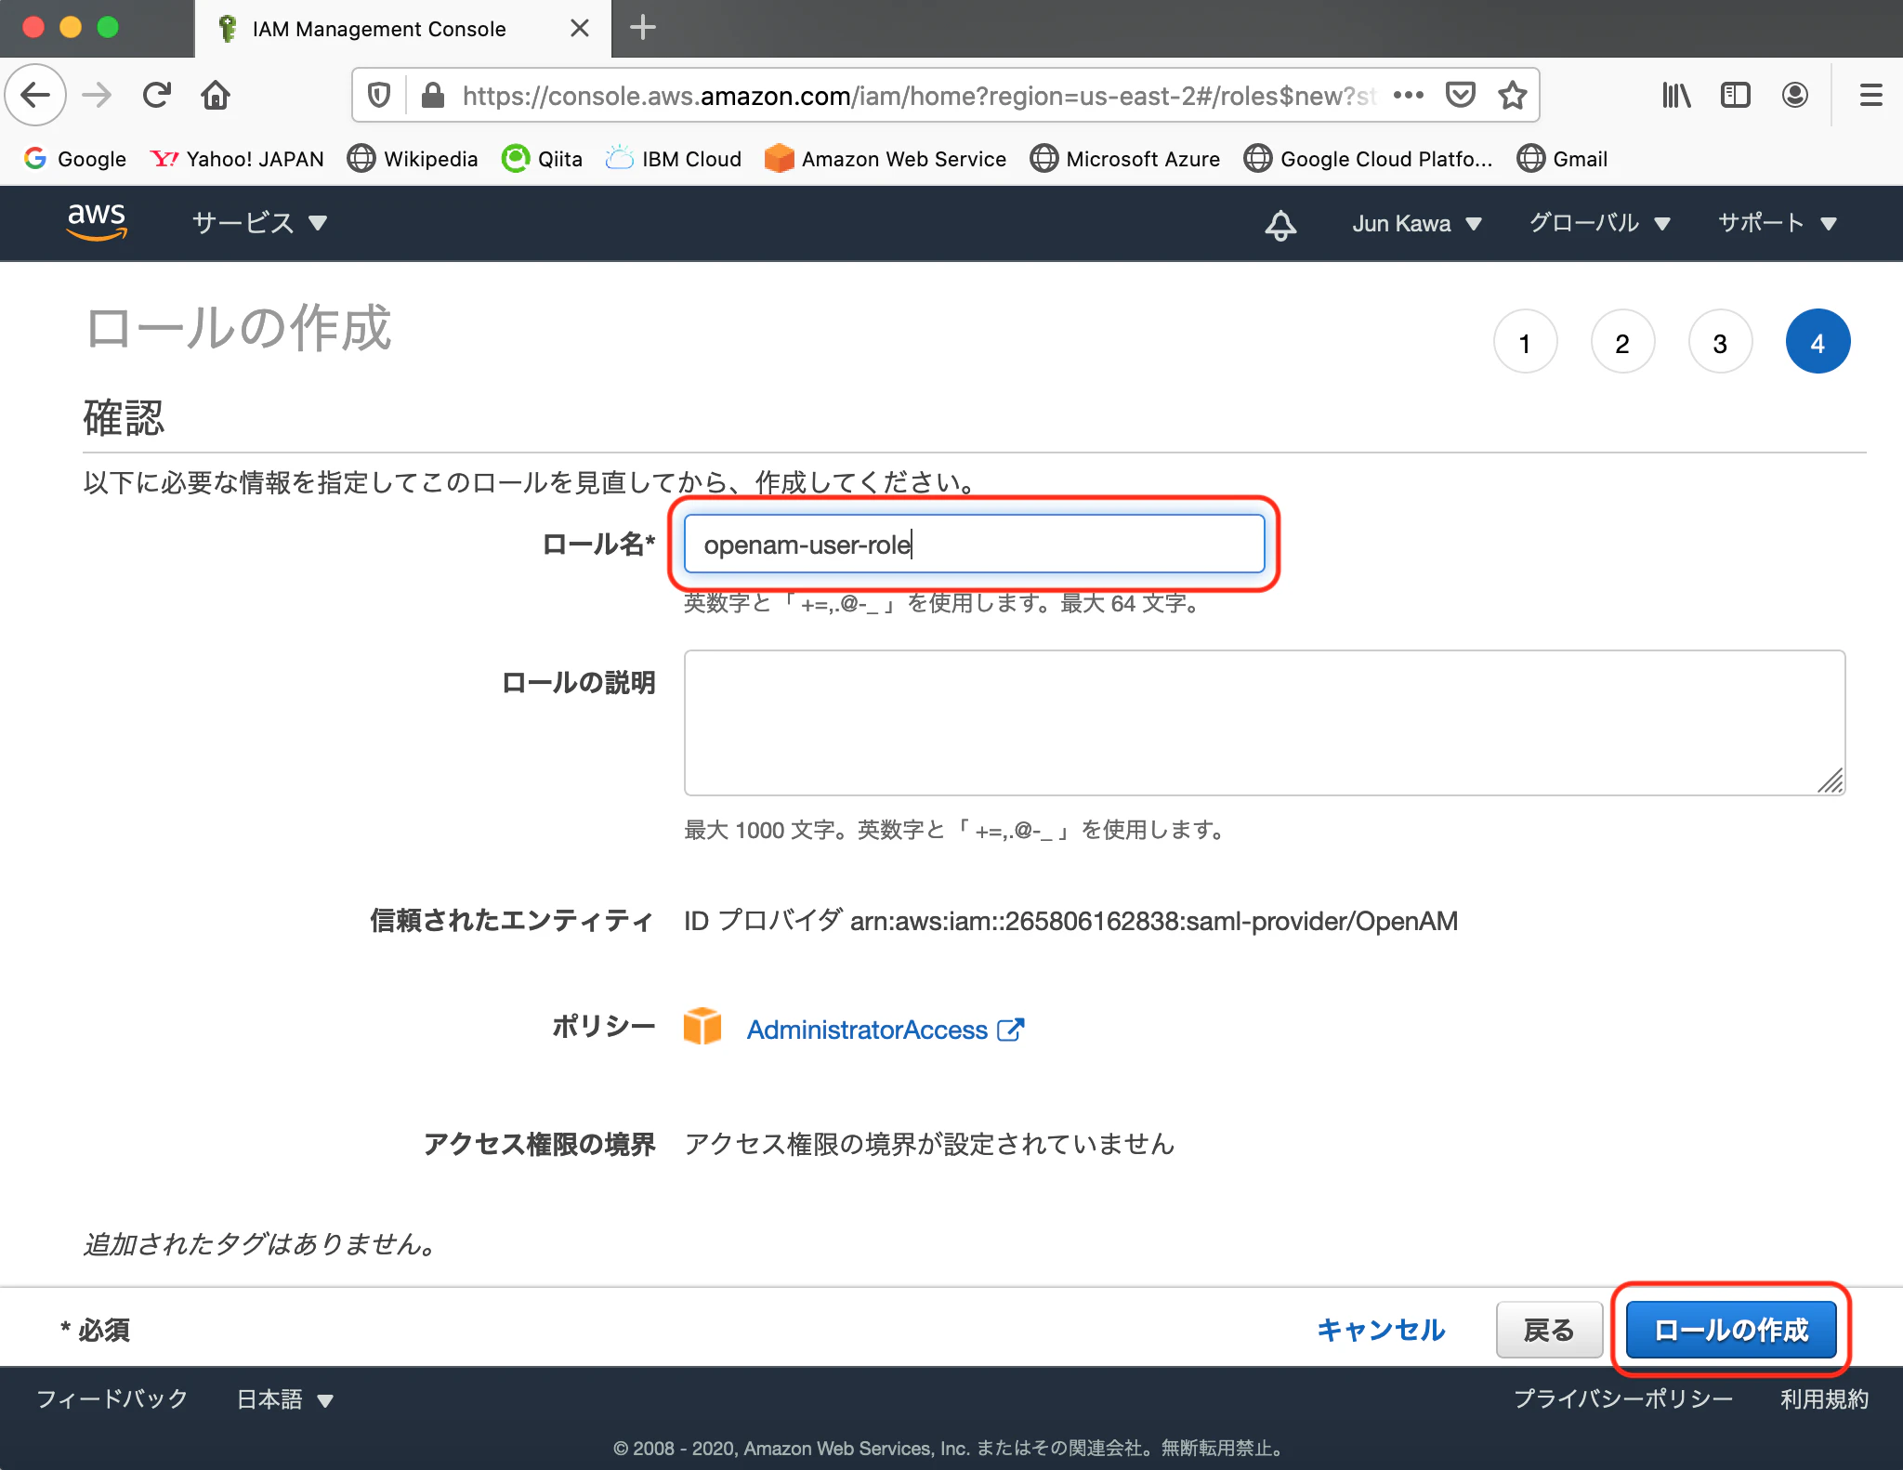Image resolution: width=1903 pixels, height=1470 pixels.
Task: Open the グローバル region dropdown
Action: tap(1600, 223)
